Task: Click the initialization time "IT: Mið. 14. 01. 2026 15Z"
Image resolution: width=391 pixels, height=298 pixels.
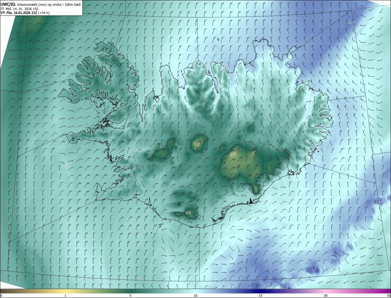Action: 20,9
